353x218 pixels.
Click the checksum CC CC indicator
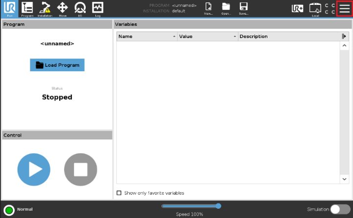[x=330, y=9]
